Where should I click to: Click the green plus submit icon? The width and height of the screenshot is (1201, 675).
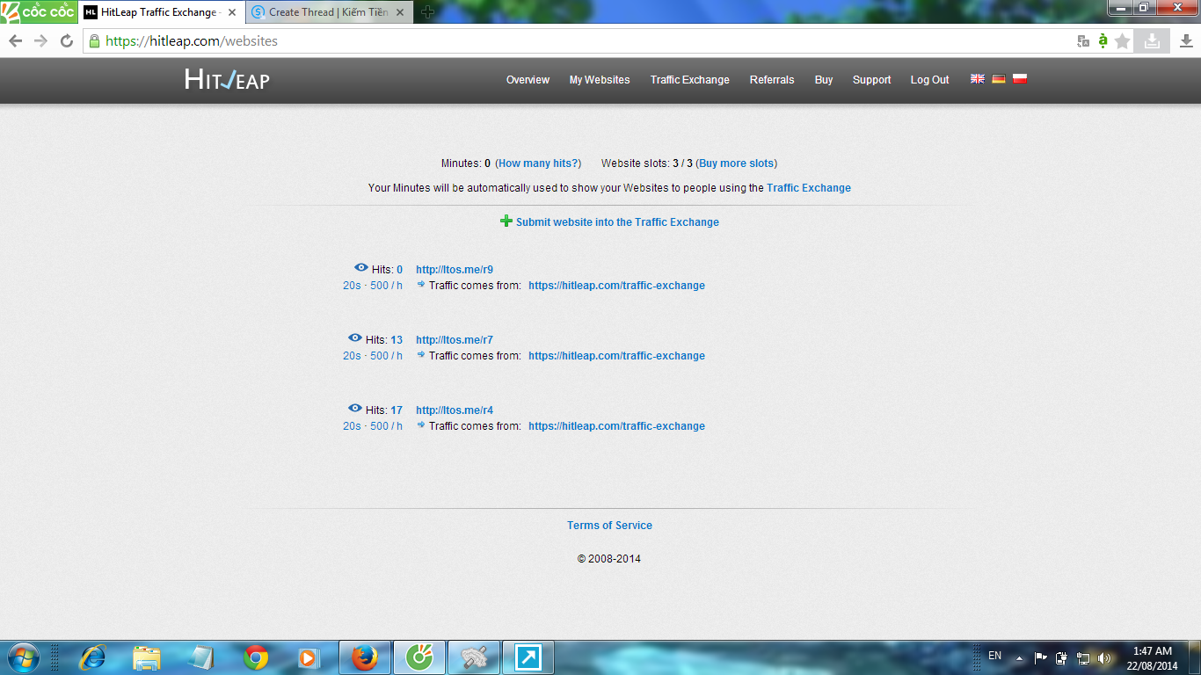506,221
